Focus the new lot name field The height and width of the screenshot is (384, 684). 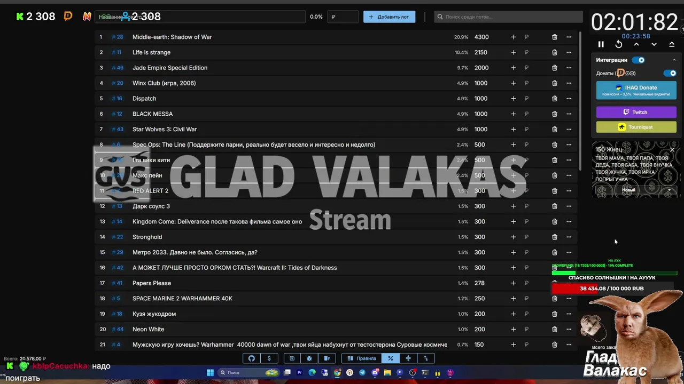click(x=200, y=17)
